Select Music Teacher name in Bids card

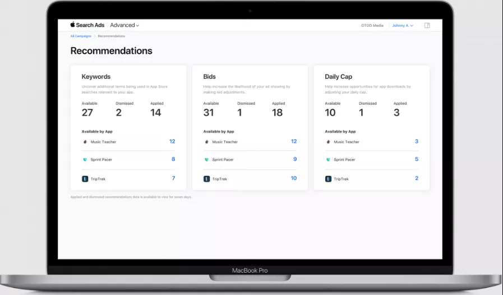(225, 142)
